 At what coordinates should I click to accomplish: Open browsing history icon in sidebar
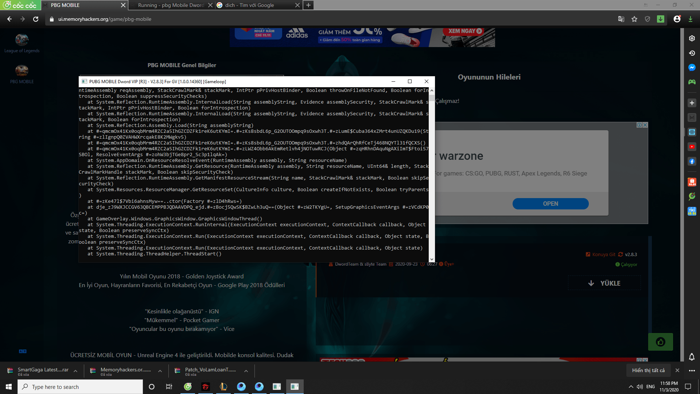692,53
